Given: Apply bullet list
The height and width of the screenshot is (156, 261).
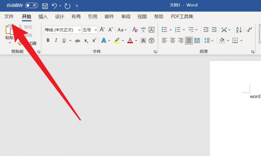Looking at the screenshot, I should point(164,30).
